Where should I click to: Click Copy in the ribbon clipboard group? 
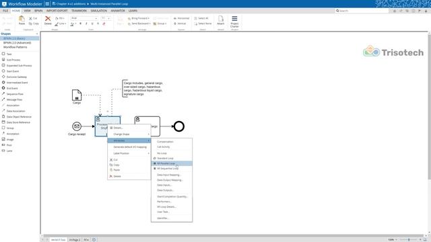tap(34, 24)
